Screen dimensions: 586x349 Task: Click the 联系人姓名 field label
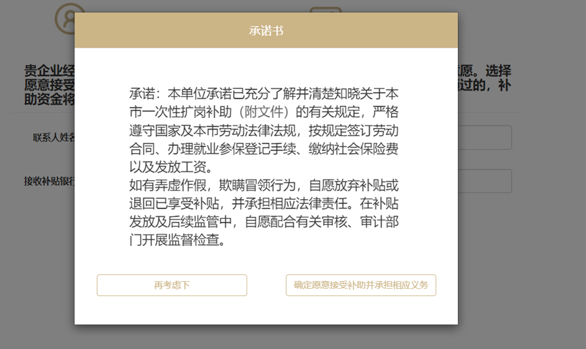(x=54, y=138)
